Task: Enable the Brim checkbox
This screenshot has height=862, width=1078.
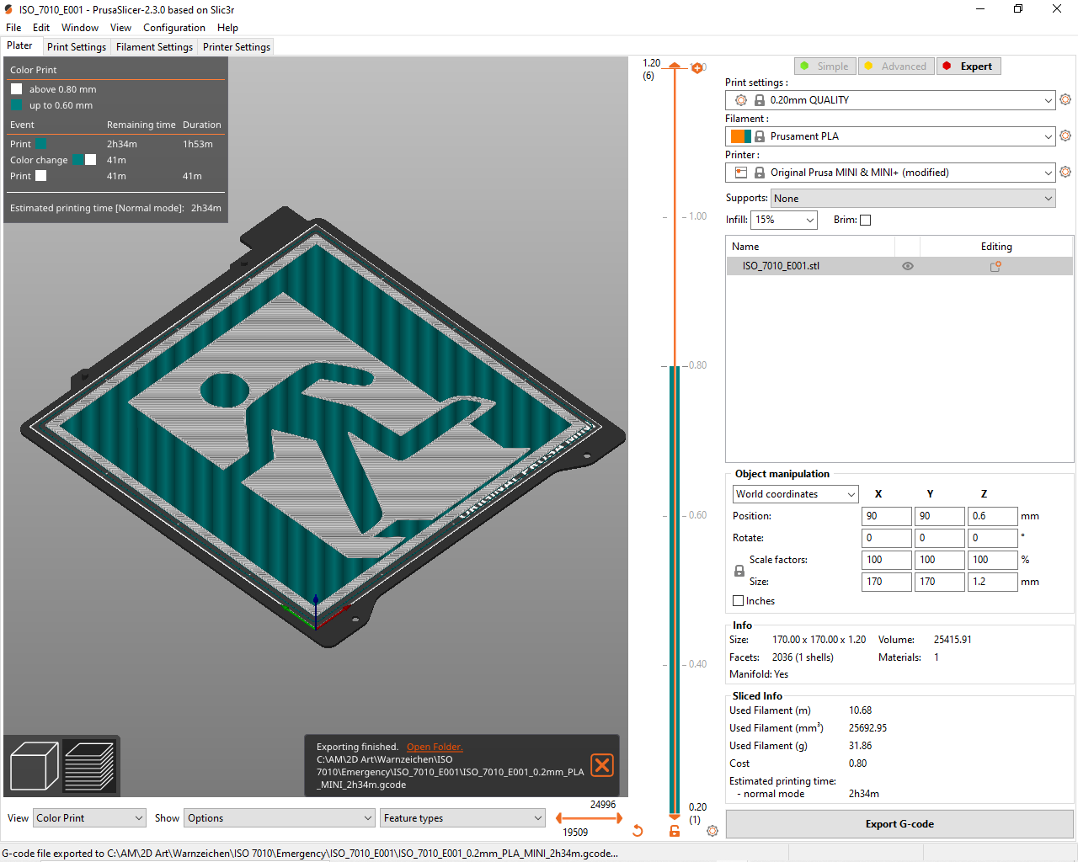Action: 866,220
